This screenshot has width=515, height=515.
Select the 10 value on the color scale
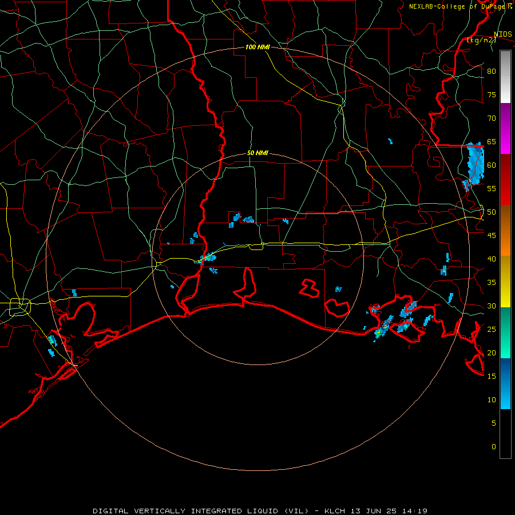click(492, 400)
